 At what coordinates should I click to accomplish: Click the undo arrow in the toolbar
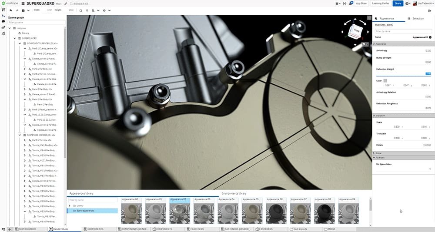[11, 10]
